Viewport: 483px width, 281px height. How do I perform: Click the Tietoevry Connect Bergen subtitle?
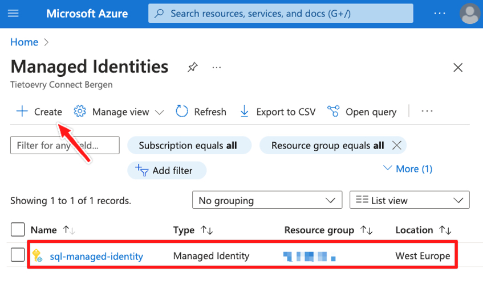(x=61, y=84)
